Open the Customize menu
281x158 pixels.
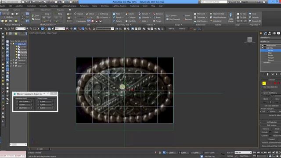(x=134, y=6)
